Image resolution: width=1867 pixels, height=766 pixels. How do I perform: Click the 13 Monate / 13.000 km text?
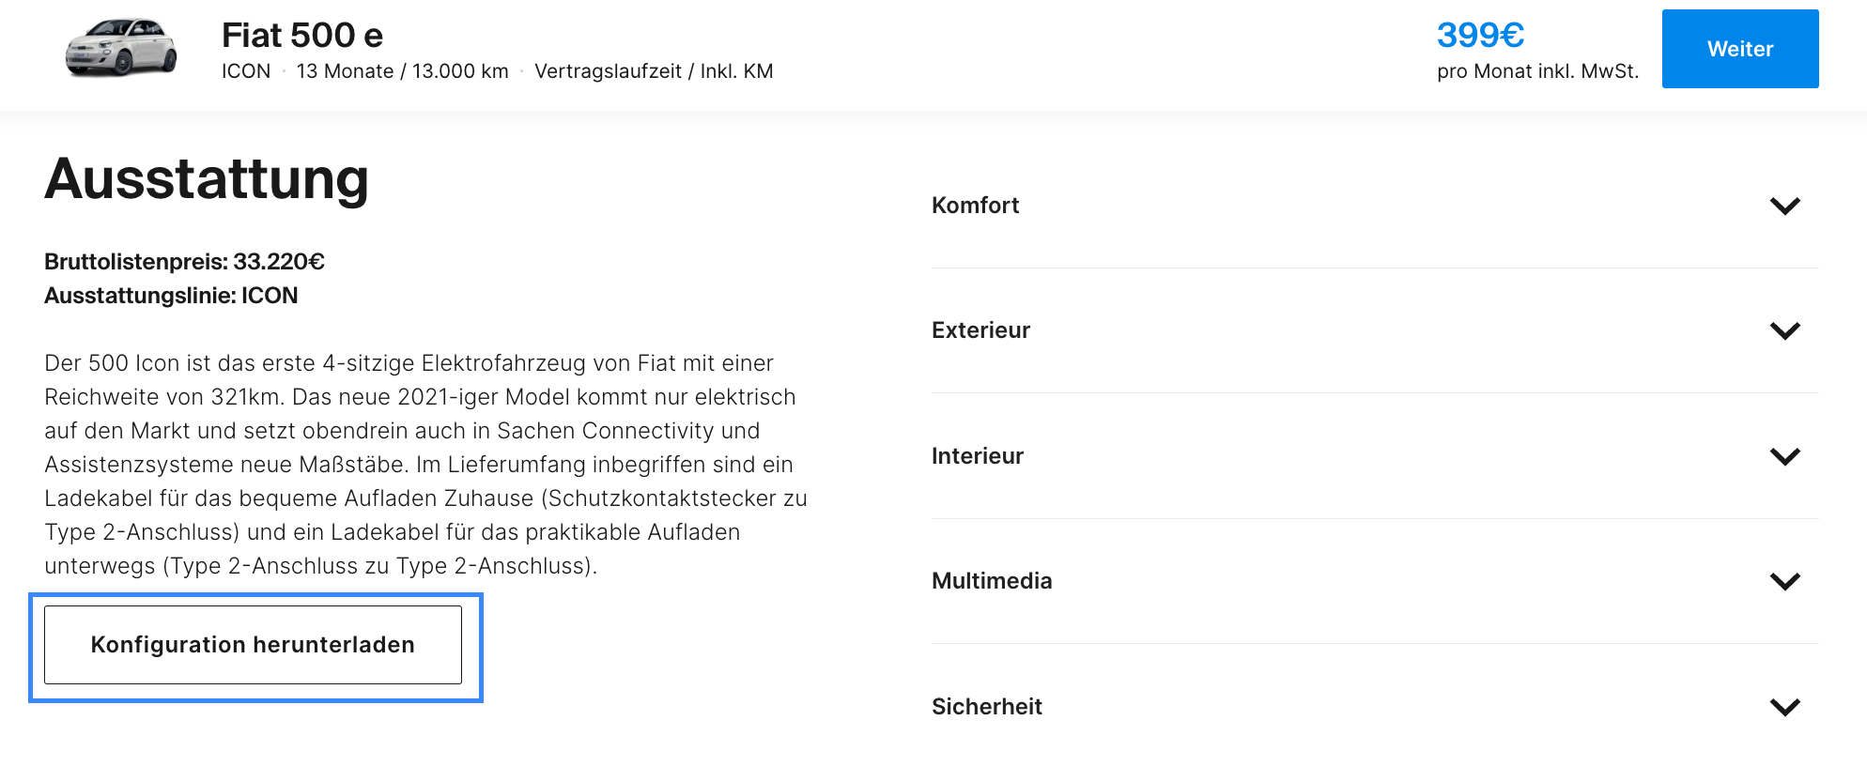[x=403, y=71]
